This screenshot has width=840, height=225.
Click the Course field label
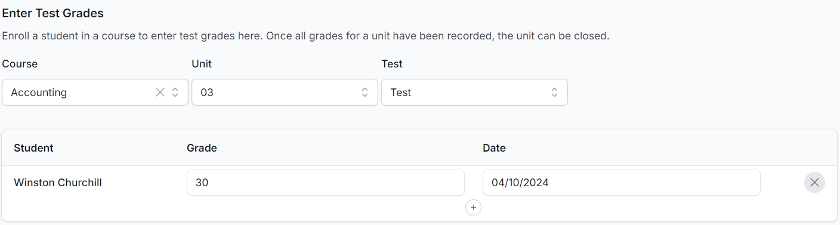tap(20, 64)
